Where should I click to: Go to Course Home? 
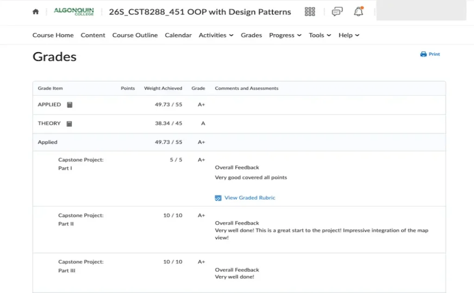point(53,35)
